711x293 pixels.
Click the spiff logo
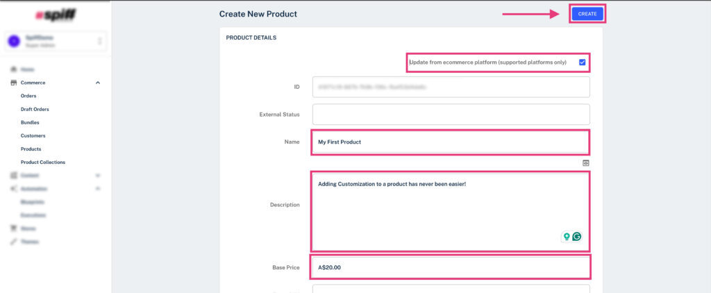[56, 15]
